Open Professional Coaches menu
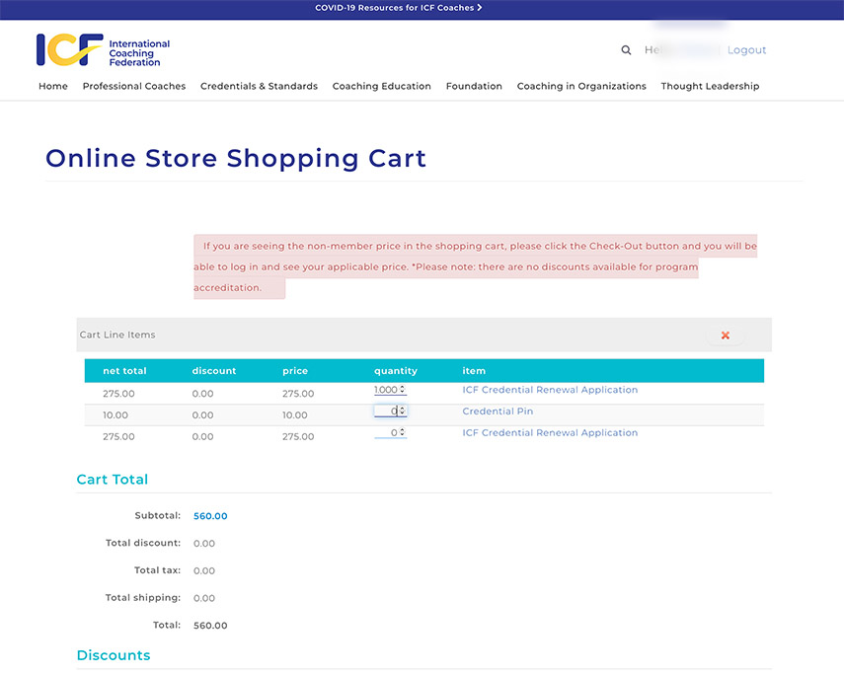This screenshot has height=675, width=844. click(x=134, y=87)
